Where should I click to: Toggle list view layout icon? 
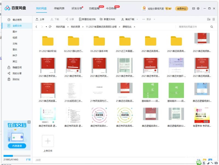214,19
